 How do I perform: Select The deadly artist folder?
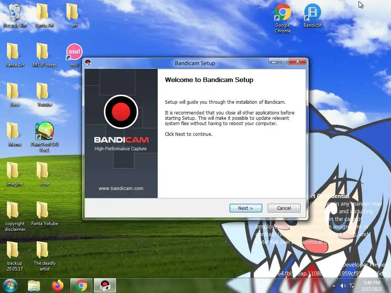44,256
